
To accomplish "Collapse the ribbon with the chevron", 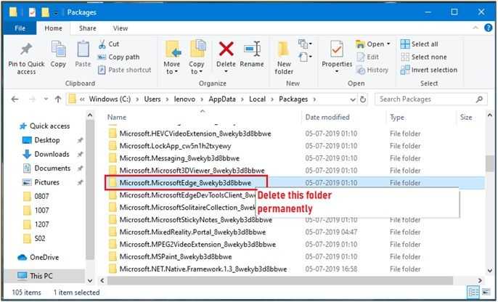I will [475, 28].
